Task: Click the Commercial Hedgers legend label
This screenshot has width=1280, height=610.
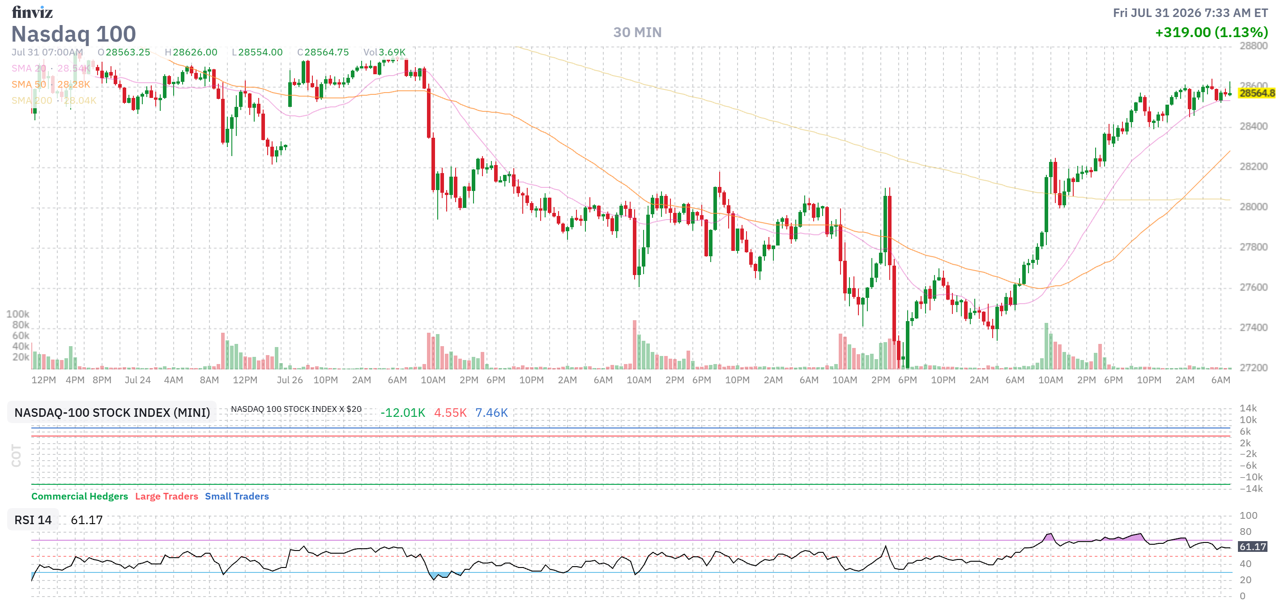Action: click(x=80, y=496)
